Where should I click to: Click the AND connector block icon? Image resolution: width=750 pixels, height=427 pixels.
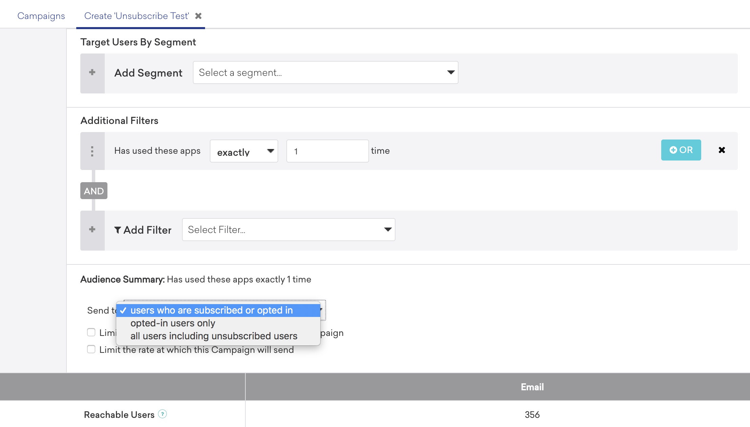click(93, 190)
